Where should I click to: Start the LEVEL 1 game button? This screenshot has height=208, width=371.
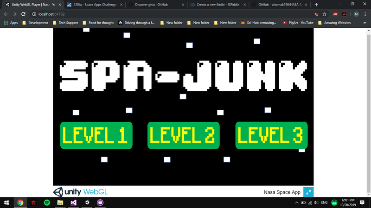pyautogui.click(x=96, y=135)
